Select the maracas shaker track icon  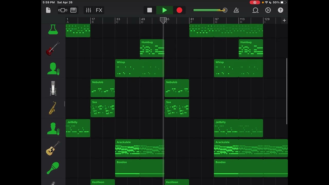[x=53, y=168]
